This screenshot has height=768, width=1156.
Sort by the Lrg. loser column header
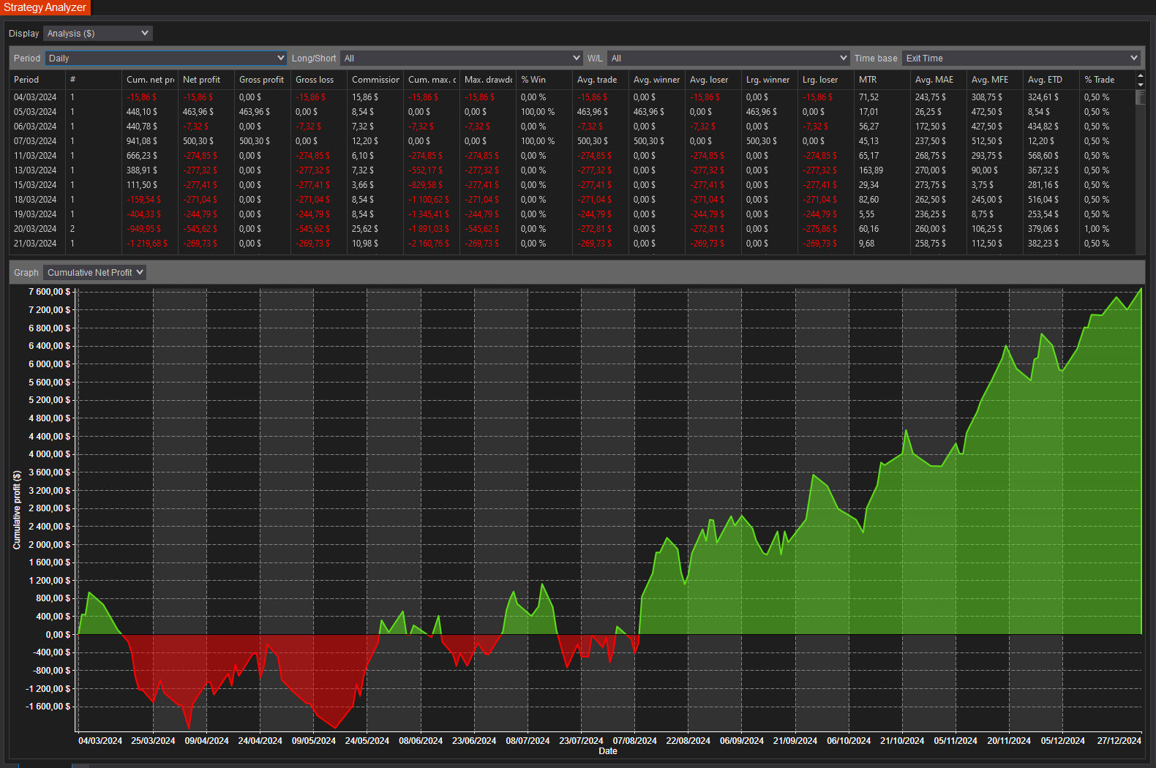(826, 80)
